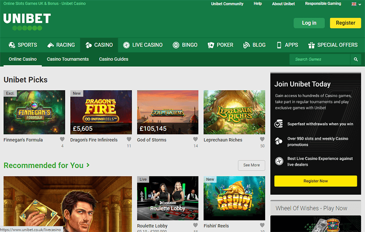This screenshot has width=365, height=232.
Task: Open the Leprechaun Riches thumbnail
Action: pyautogui.click(x=234, y=112)
